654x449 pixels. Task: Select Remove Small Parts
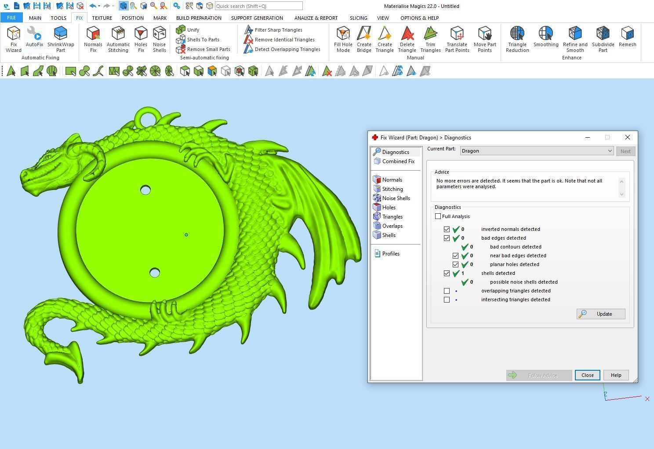(203, 49)
